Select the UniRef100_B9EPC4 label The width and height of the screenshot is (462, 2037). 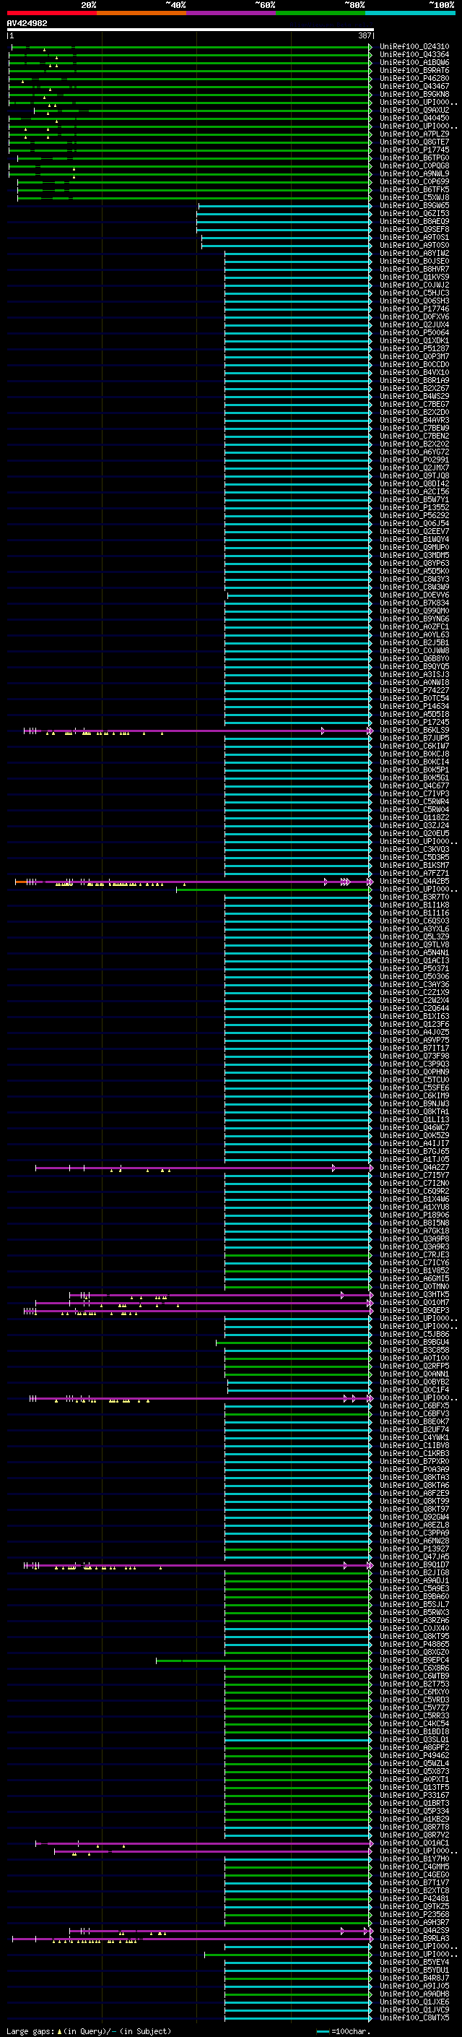click(x=414, y=1660)
